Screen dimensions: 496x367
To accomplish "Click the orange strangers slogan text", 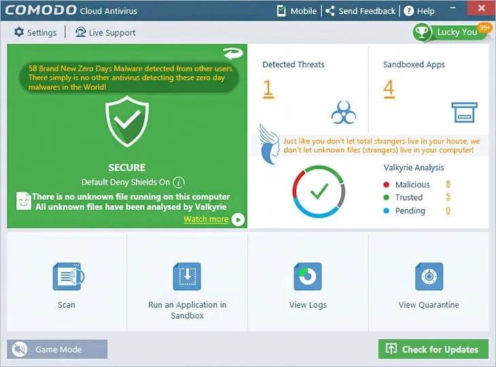I will pyautogui.click(x=381, y=145).
